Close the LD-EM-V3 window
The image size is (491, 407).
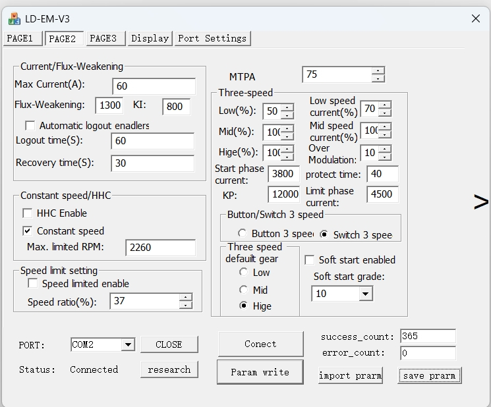coord(476,18)
